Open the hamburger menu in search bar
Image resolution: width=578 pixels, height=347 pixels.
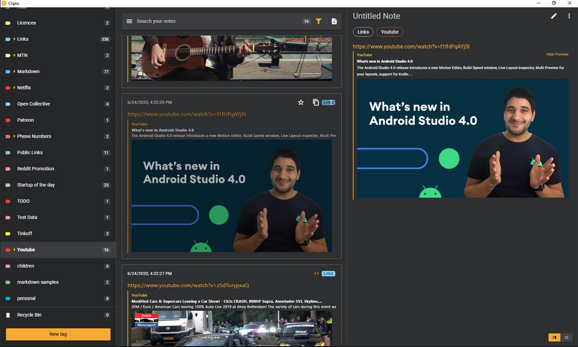point(129,21)
